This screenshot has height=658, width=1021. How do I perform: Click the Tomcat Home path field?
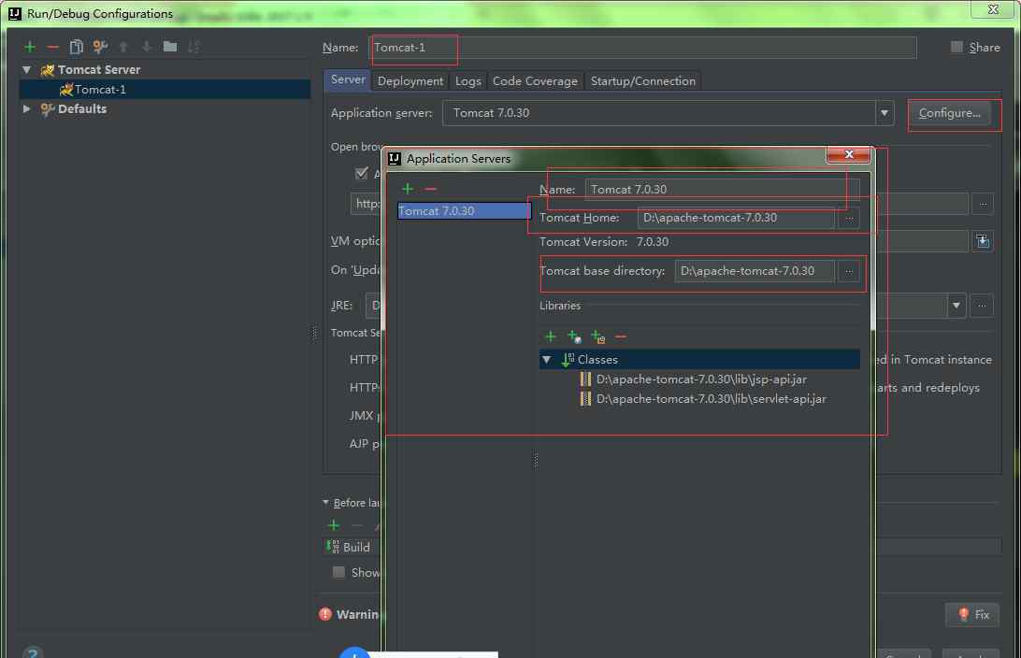tap(736, 218)
